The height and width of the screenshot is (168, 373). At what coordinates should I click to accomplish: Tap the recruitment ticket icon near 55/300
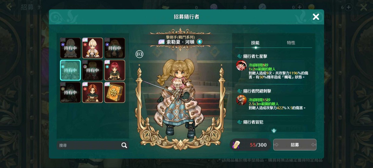pos(237,145)
